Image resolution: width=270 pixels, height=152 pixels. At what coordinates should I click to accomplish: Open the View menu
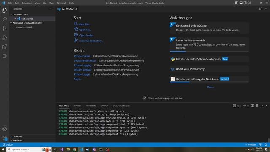tap(38, 3)
